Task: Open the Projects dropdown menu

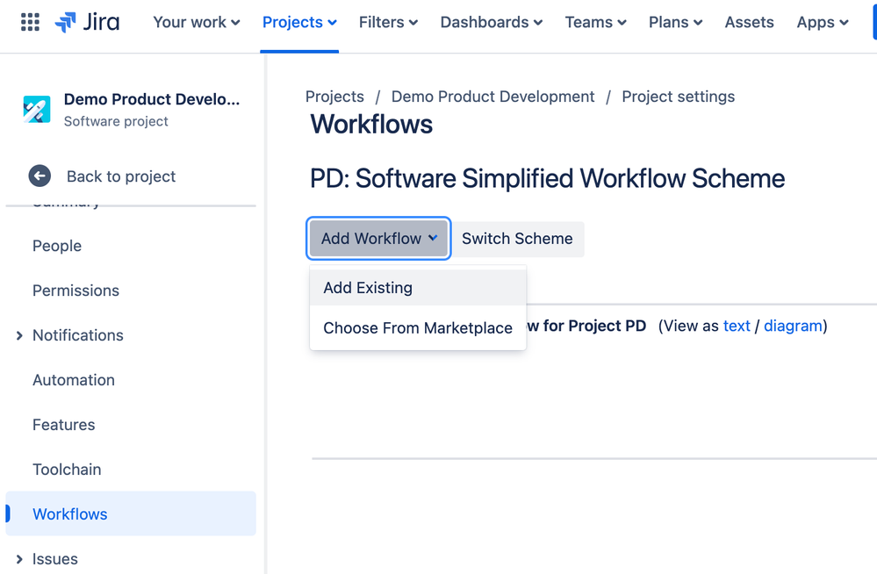Action: [299, 22]
